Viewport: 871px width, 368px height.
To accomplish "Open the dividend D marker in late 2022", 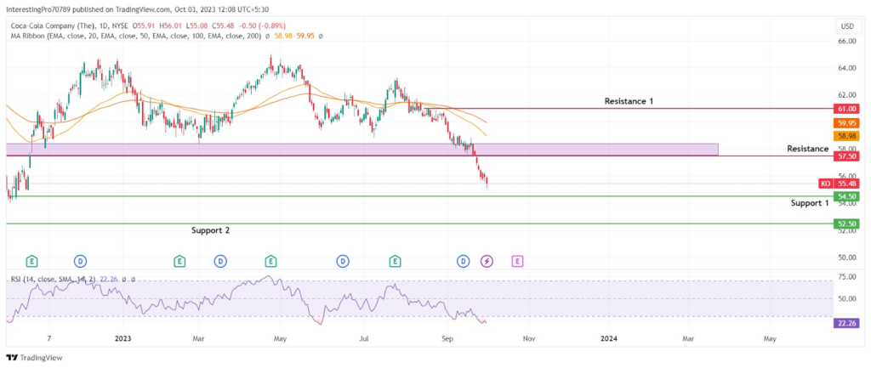I will [x=80, y=261].
